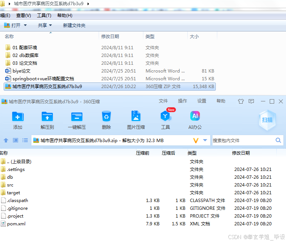Expand the 打开 dropdown arrow in Explorer
The height and width of the screenshot is (242, 286).
point(25,25)
